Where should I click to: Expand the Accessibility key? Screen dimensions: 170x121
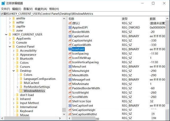tap(14, 51)
